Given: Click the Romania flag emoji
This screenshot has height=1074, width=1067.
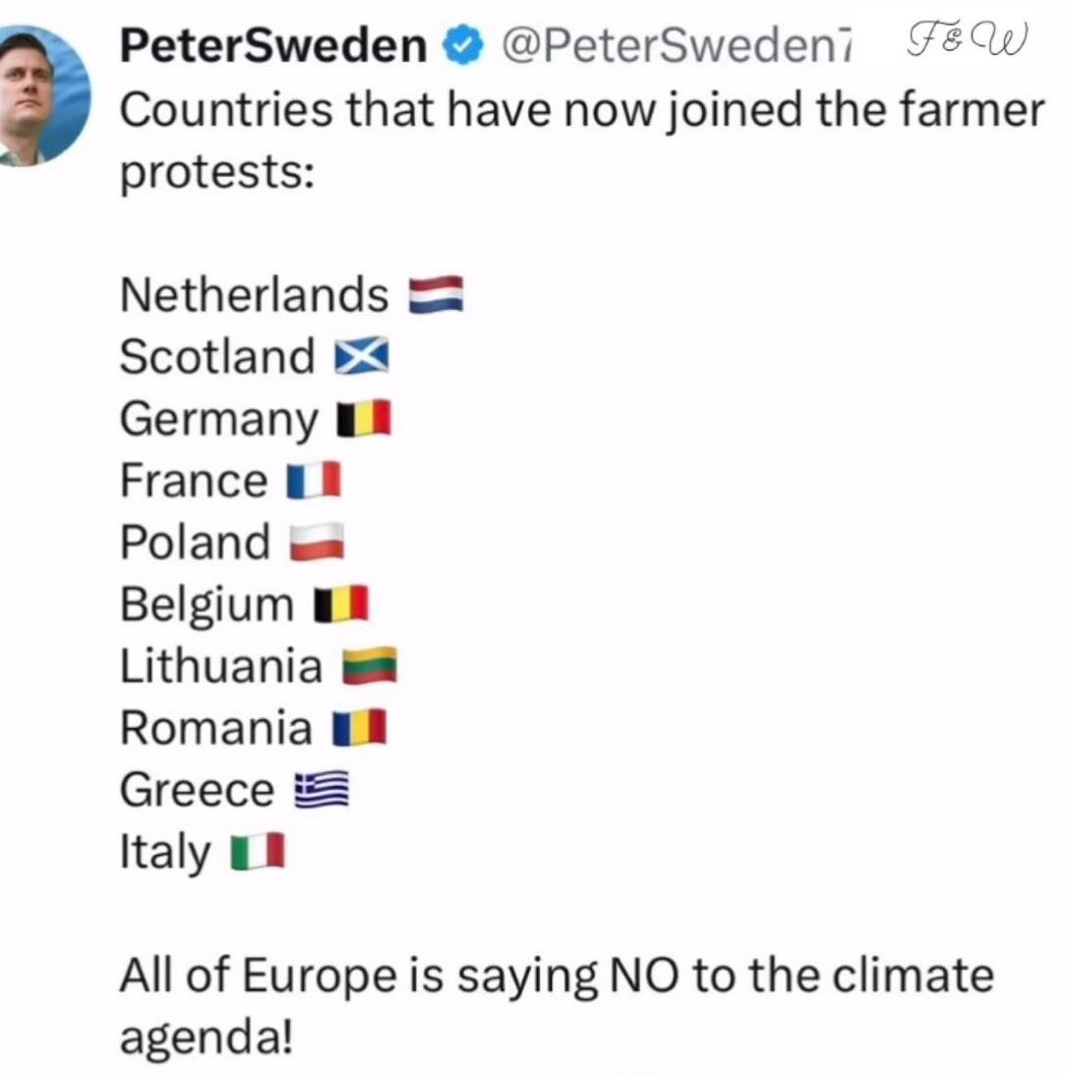Looking at the screenshot, I should click(x=359, y=729).
